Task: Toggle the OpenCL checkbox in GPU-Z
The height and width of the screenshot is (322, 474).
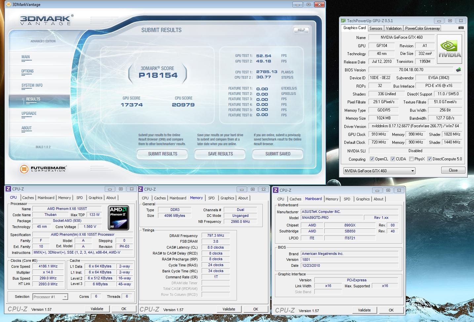Action: [x=372, y=159]
